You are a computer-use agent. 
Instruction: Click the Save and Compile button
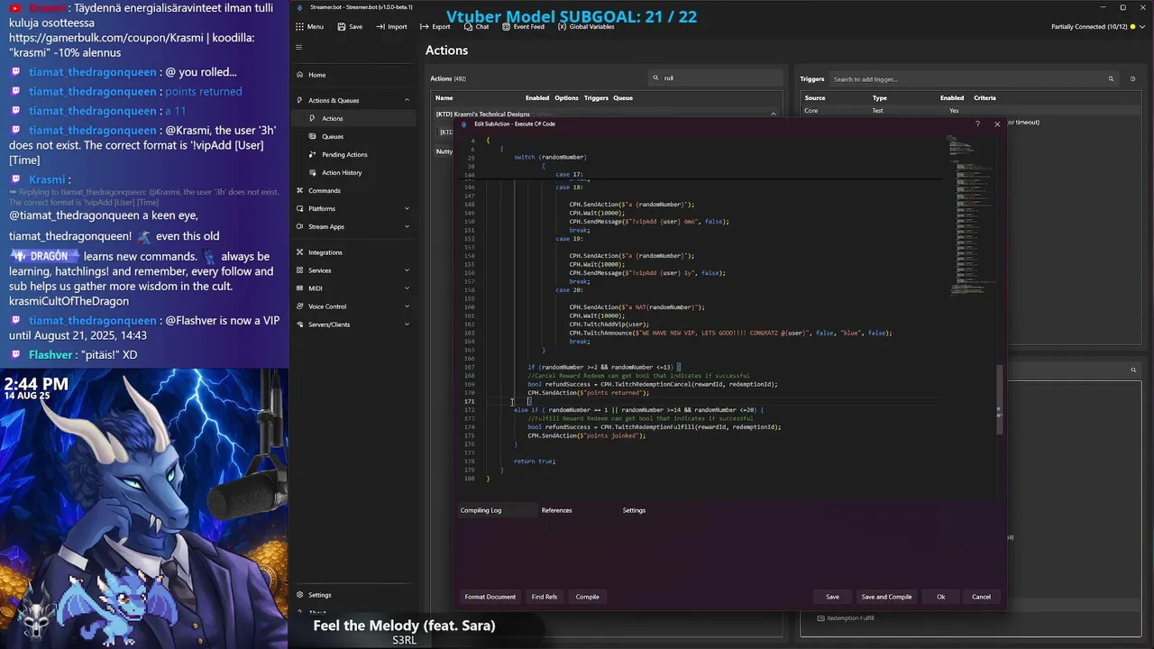tap(886, 597)
